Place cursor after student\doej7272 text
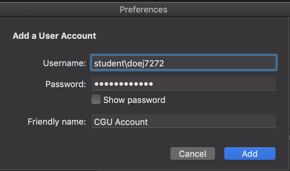290x171 pixels. (164, 63)
